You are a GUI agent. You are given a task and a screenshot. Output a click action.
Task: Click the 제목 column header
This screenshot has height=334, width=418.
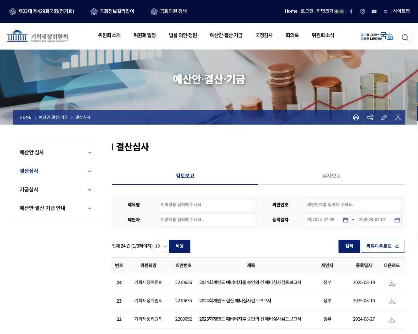tap(251, 266)
